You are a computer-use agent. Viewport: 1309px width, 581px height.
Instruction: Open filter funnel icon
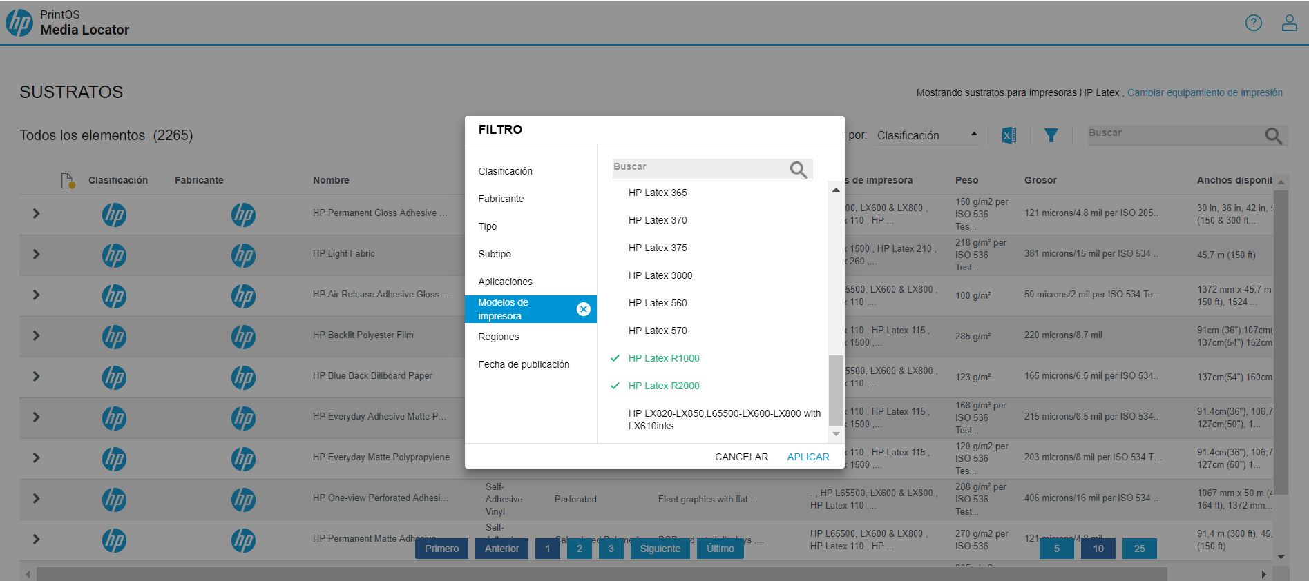(1051, 135)
